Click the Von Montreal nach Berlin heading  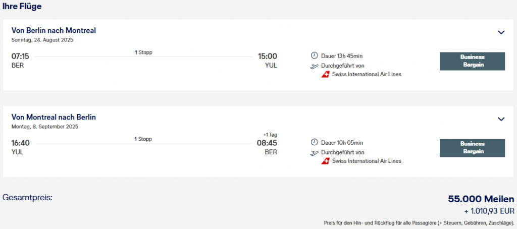click(x=54, y=118)
